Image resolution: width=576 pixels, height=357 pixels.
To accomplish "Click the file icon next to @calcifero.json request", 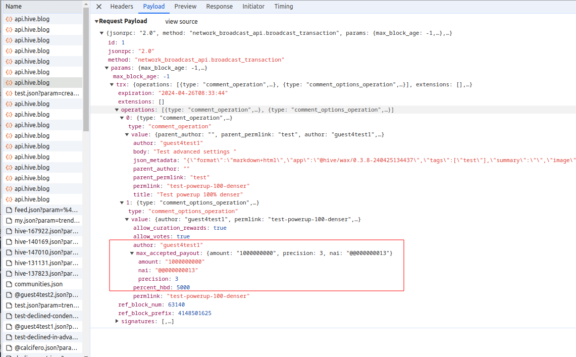I will [x=9, y=348].
